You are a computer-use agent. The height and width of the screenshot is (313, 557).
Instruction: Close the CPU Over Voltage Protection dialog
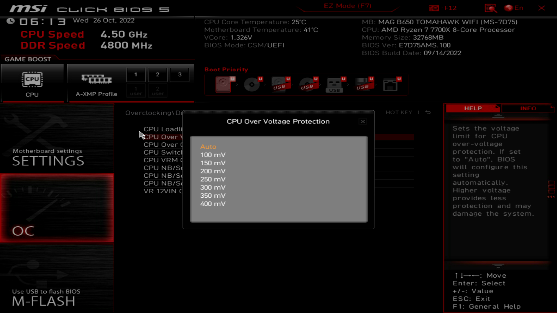click(x=363, y=121)
